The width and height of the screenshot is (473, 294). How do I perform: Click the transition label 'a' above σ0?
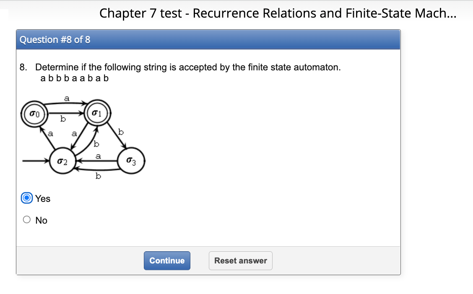66,99
